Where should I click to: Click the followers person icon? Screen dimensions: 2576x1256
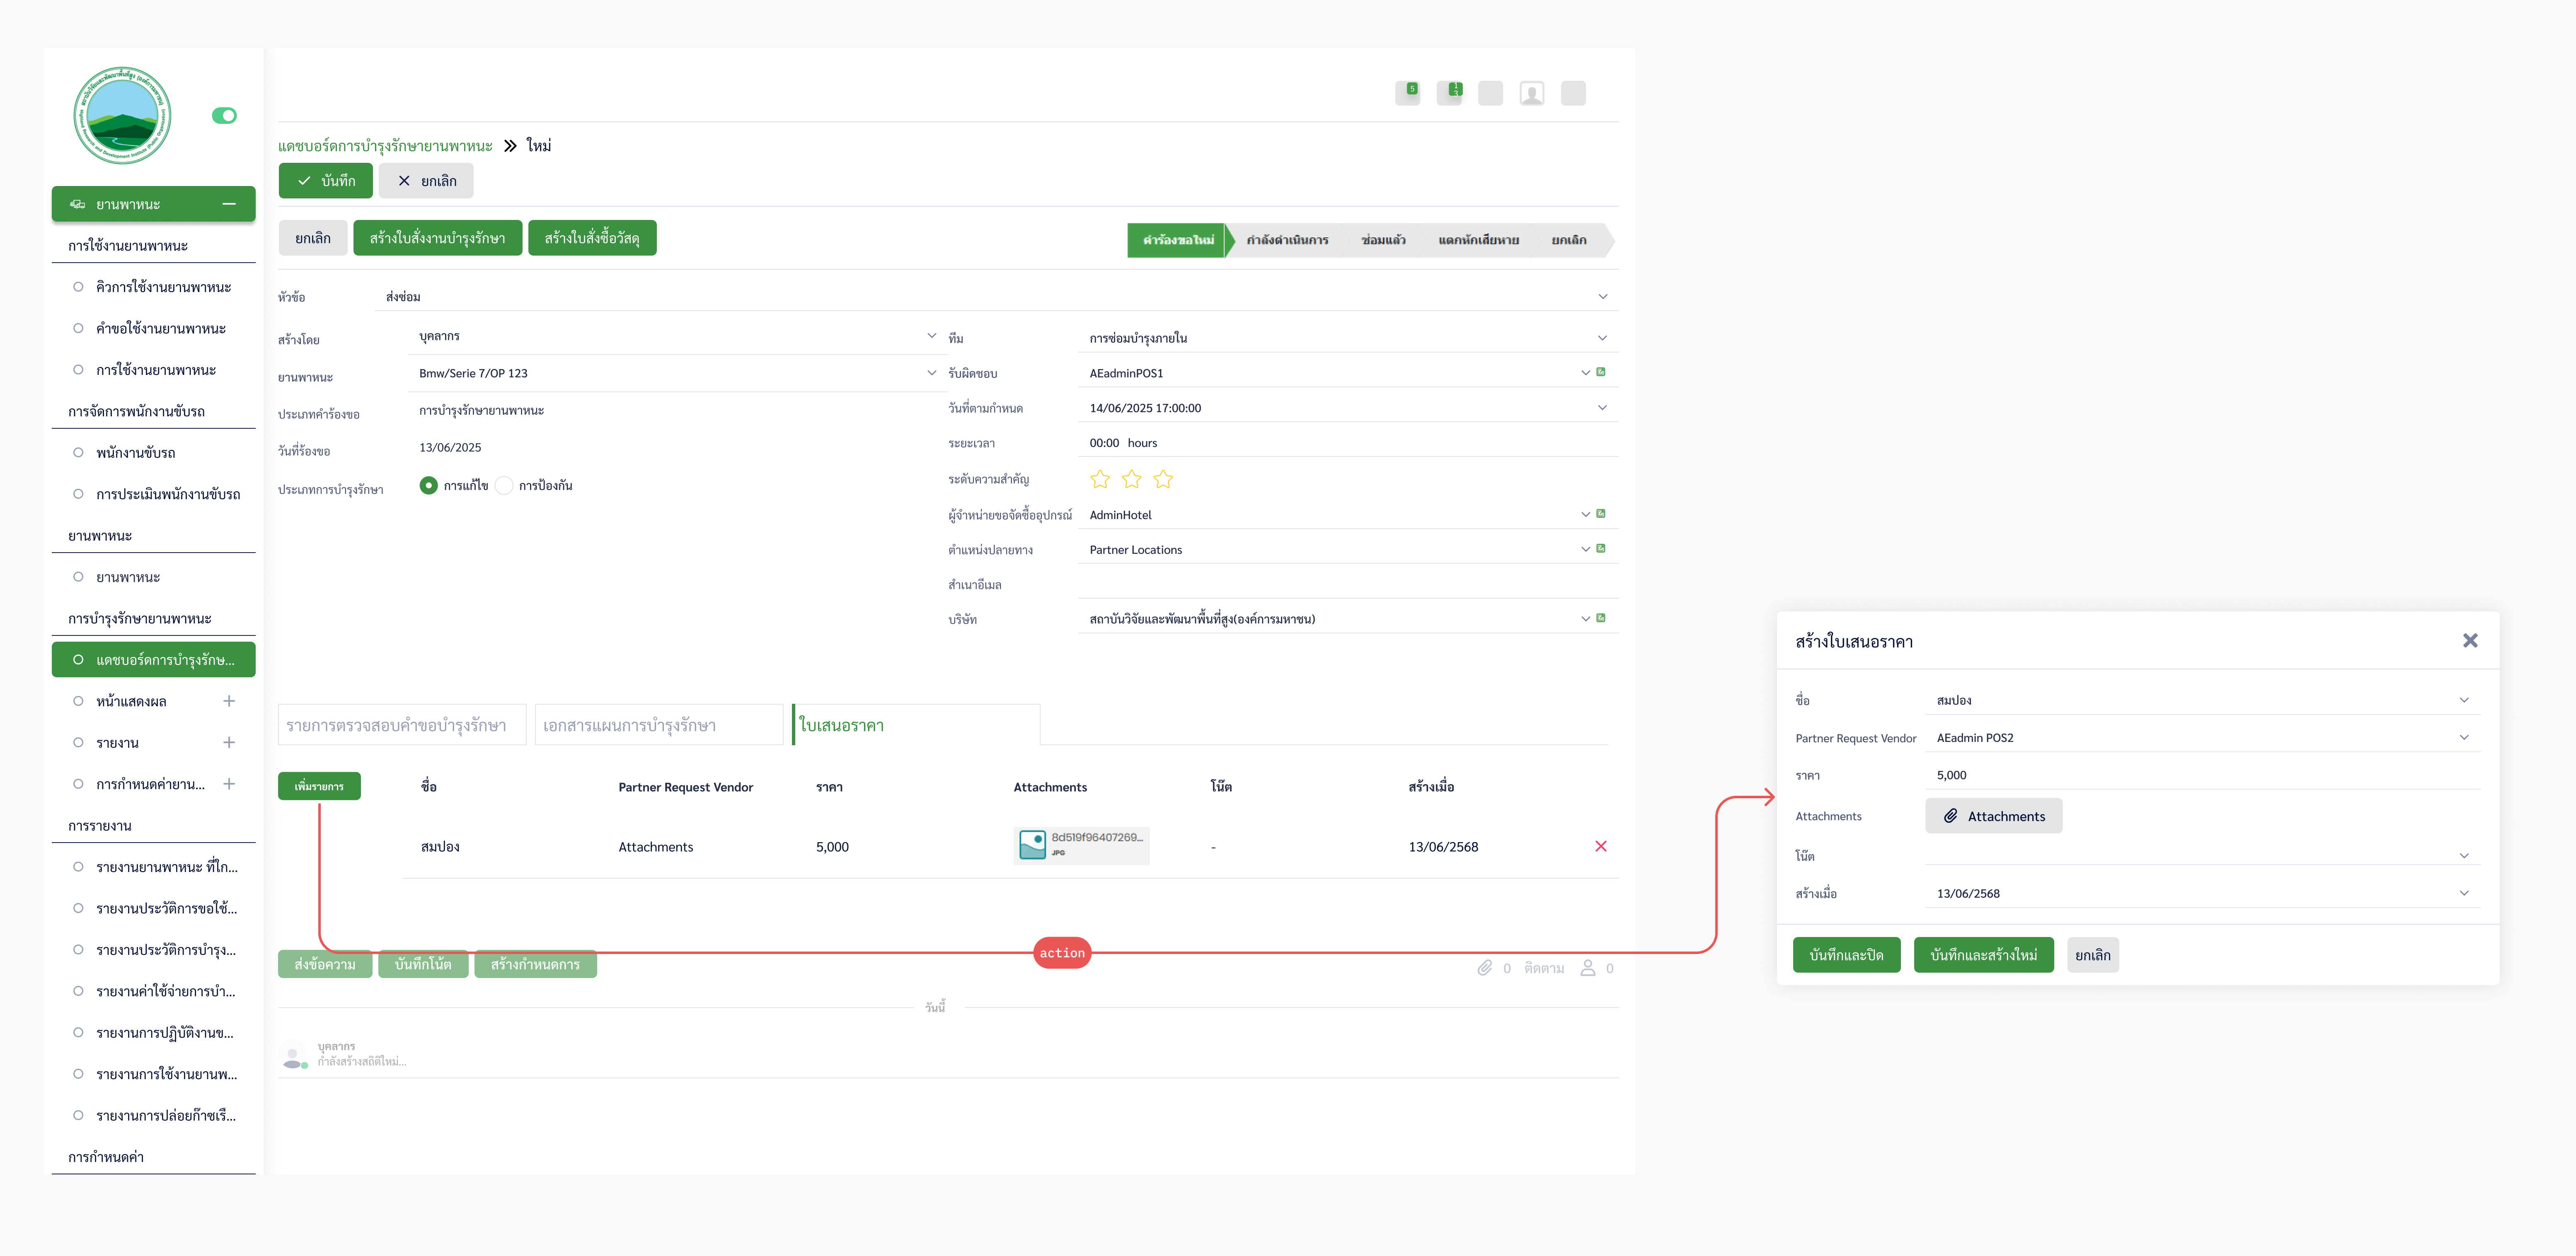[1587, 967]
